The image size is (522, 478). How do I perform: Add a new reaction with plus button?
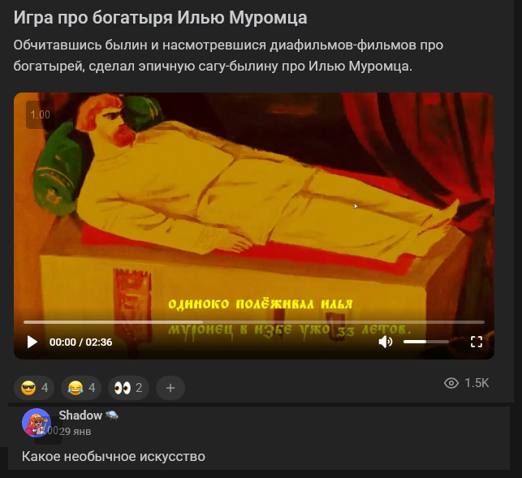(x=170, y=388)
